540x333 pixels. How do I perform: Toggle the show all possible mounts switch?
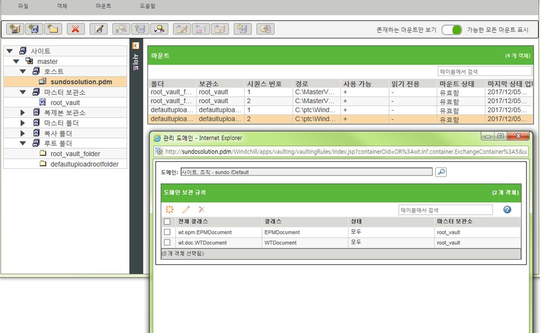[x=451, y=30]
